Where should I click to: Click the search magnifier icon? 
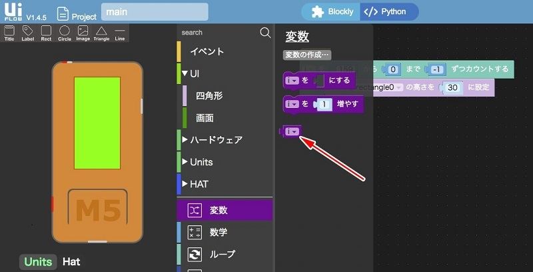click(265, 32)
